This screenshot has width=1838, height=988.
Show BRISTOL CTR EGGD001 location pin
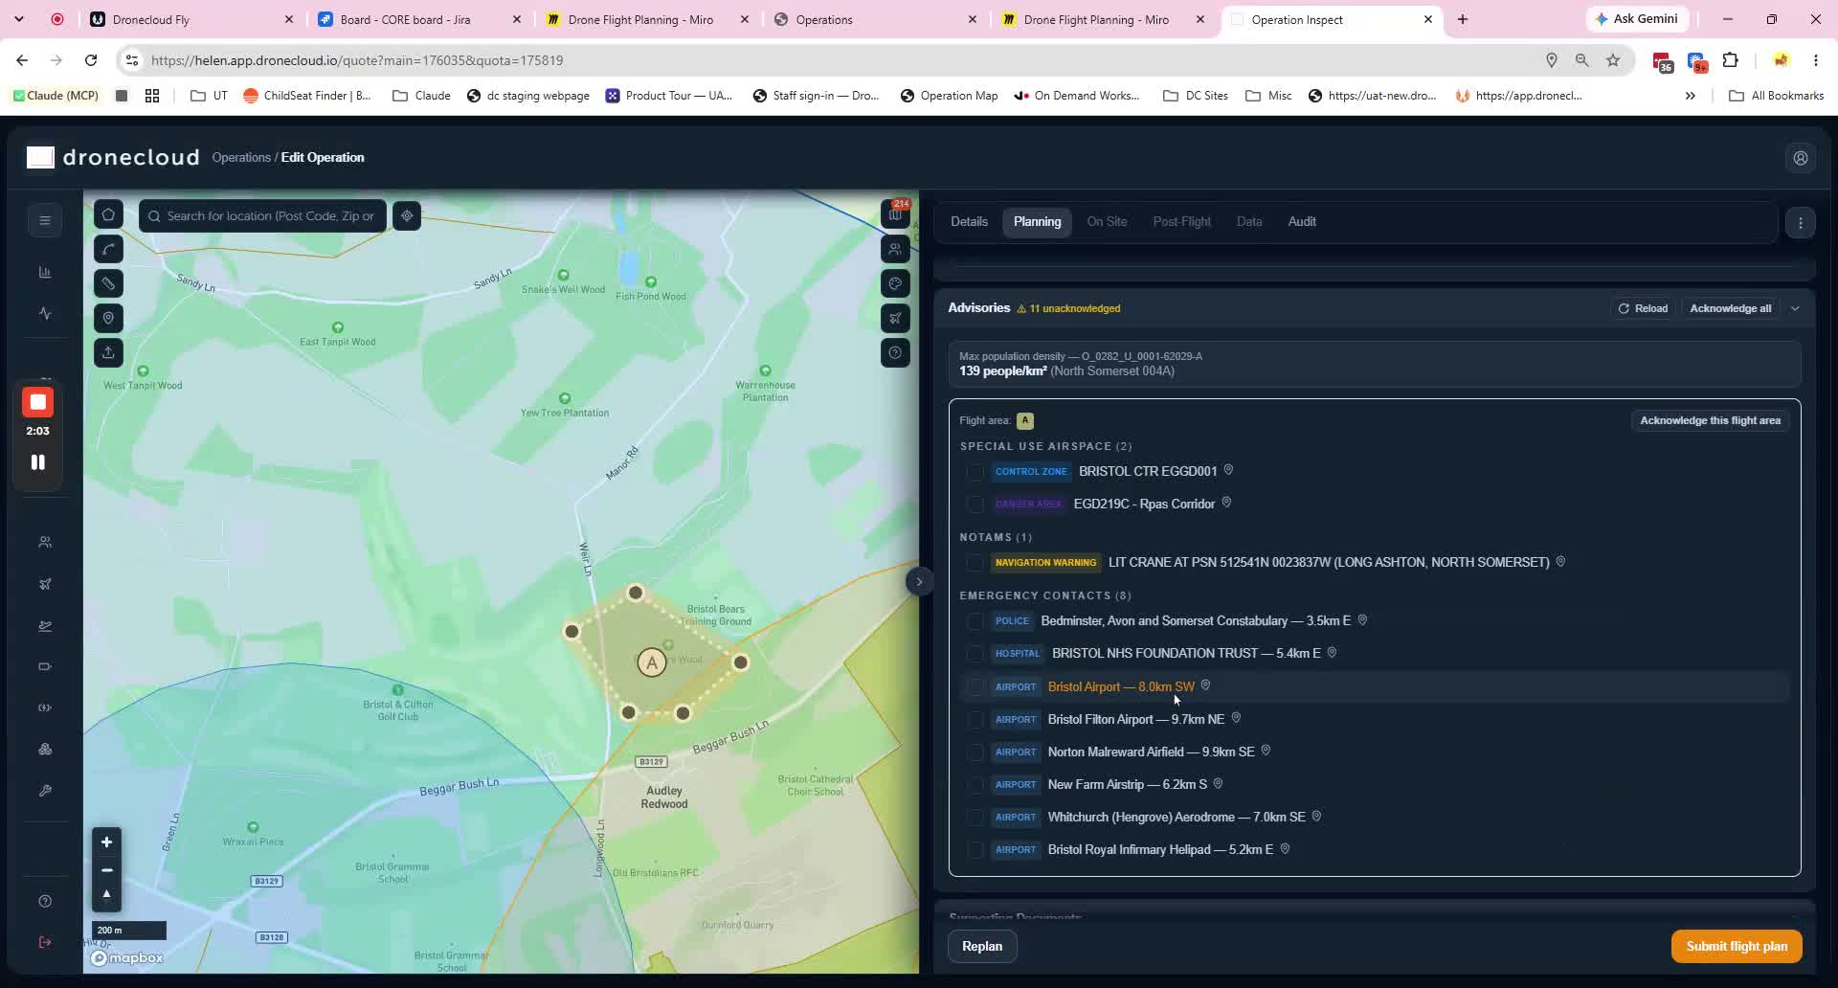point(1228,470)
